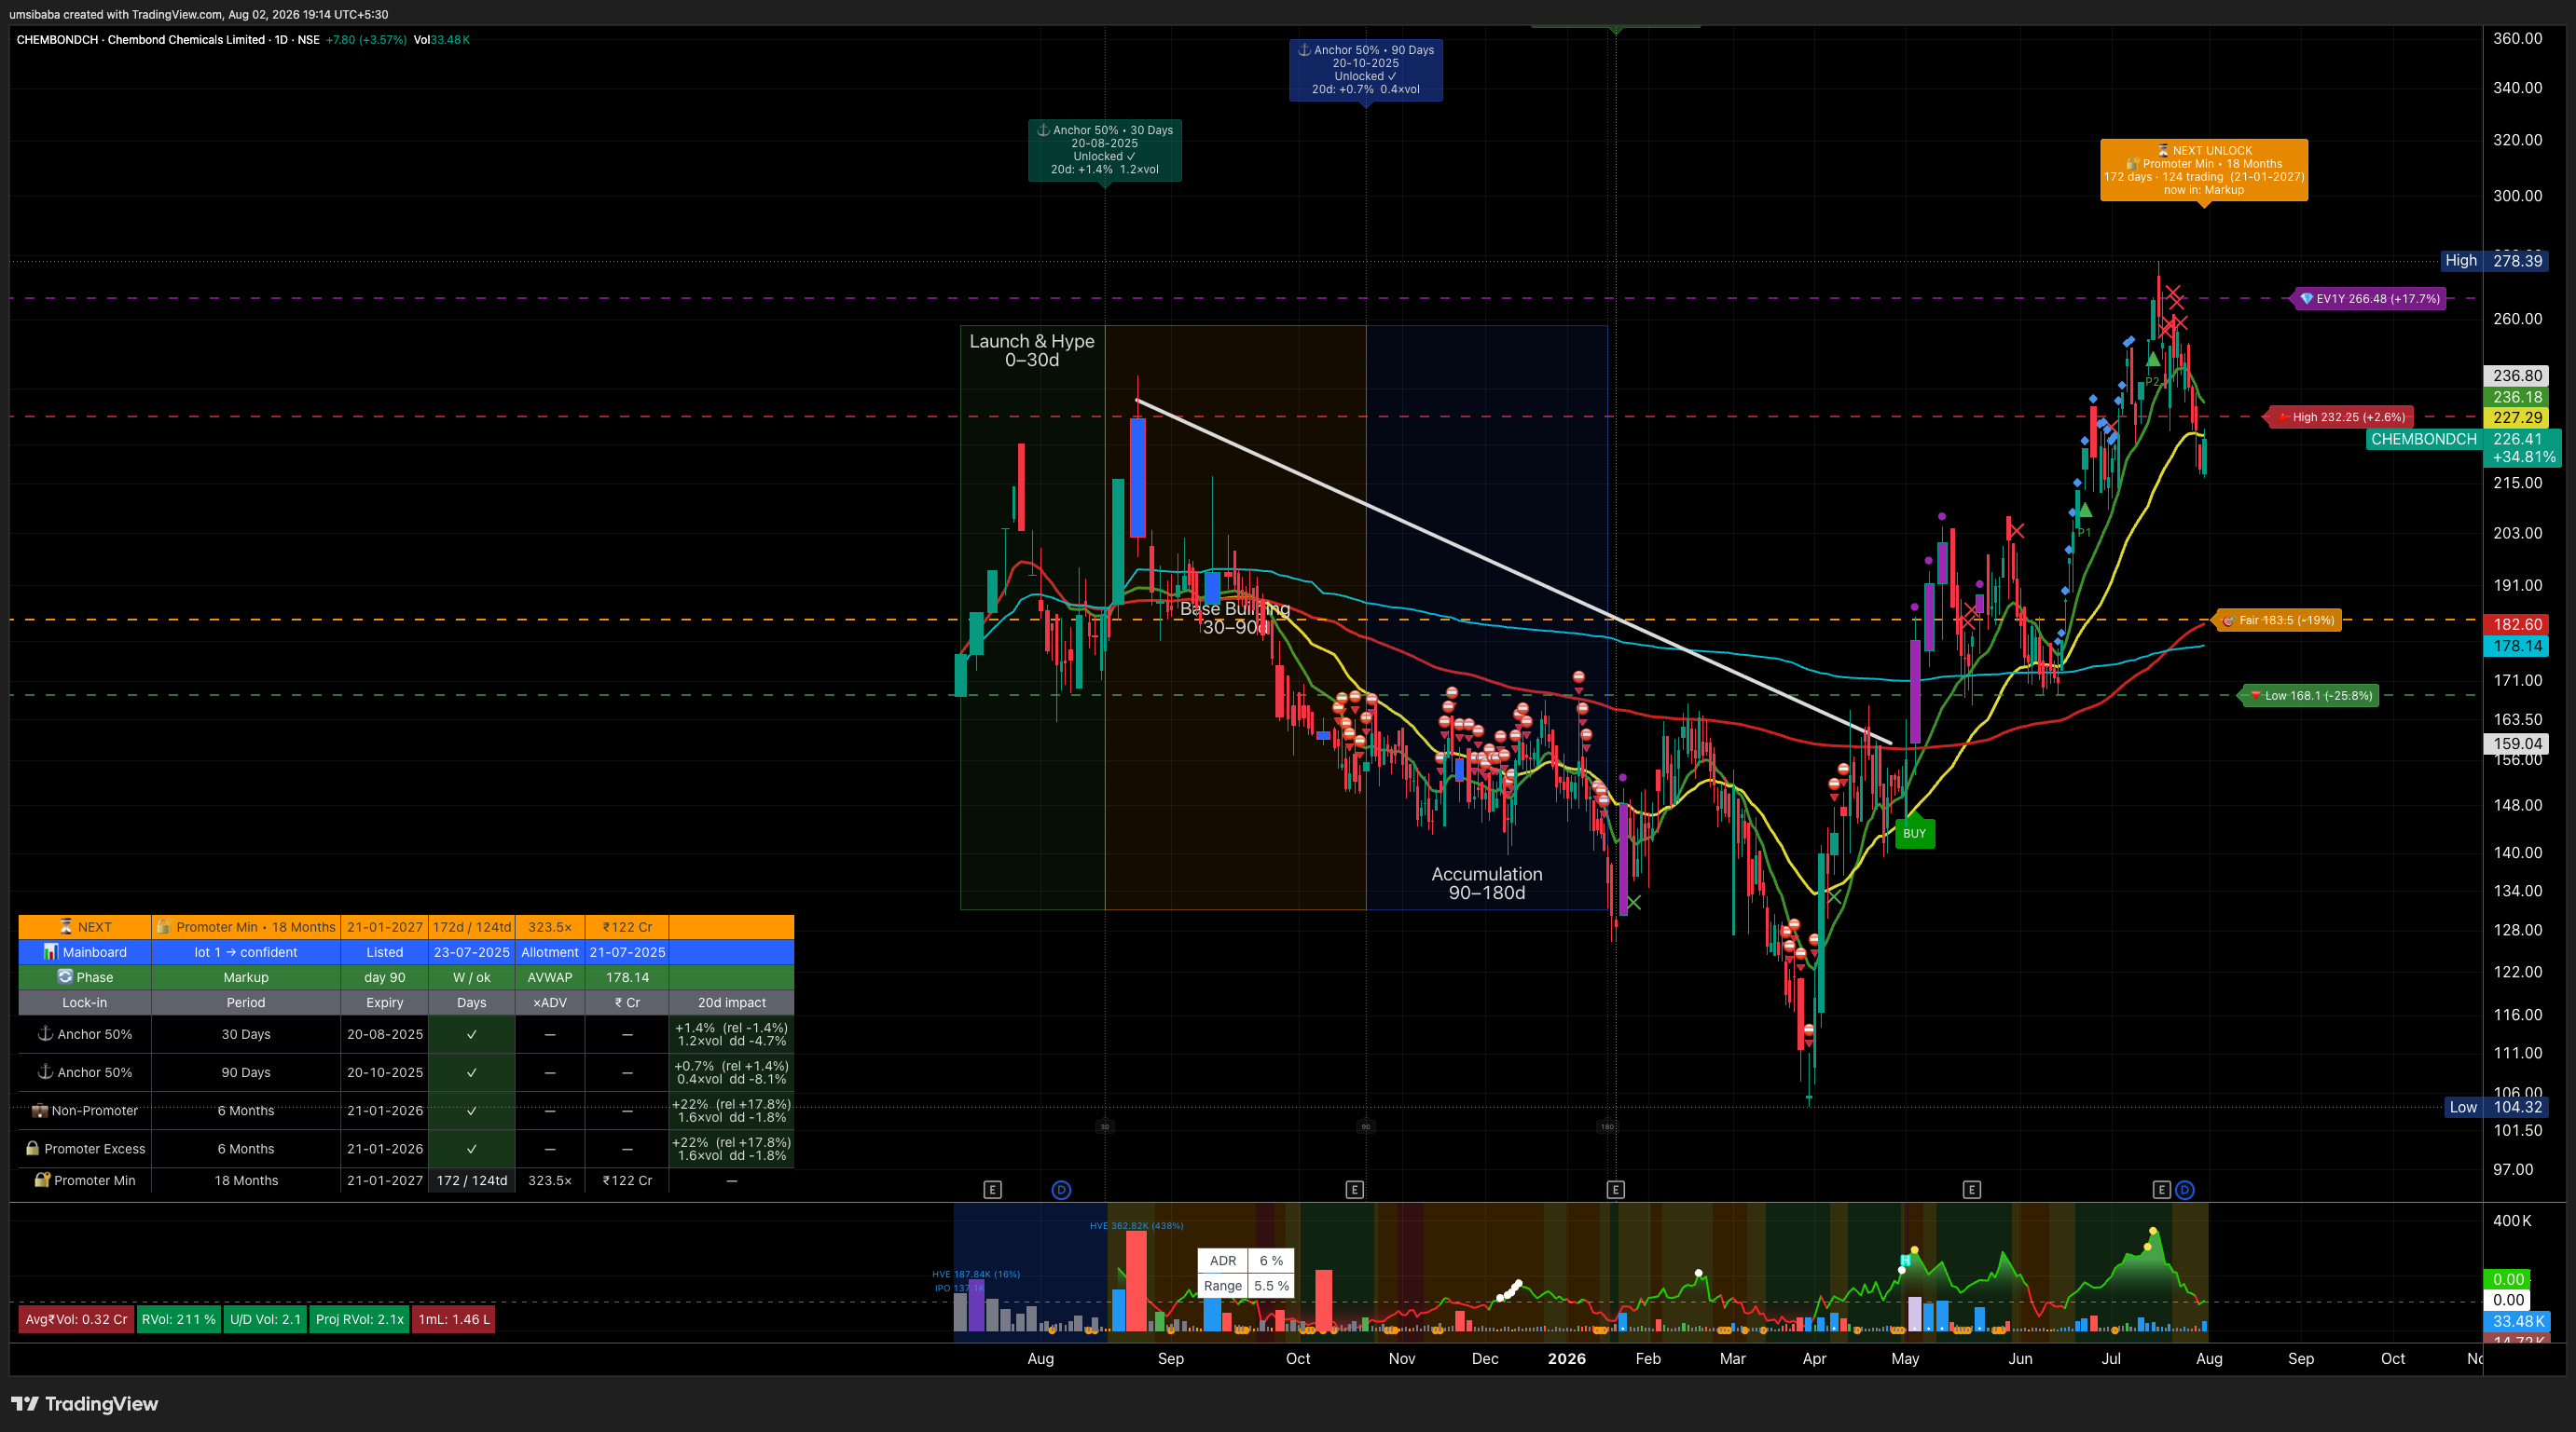Image resolution: width=2576 pixels, height=1432 pixels.
Task: Click the lot 1 → confident cell
Action: [x=246, y=952]
